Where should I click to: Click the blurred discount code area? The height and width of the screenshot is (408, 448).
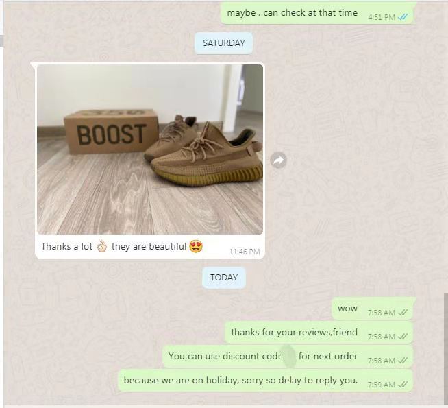(x=288, y=357)
